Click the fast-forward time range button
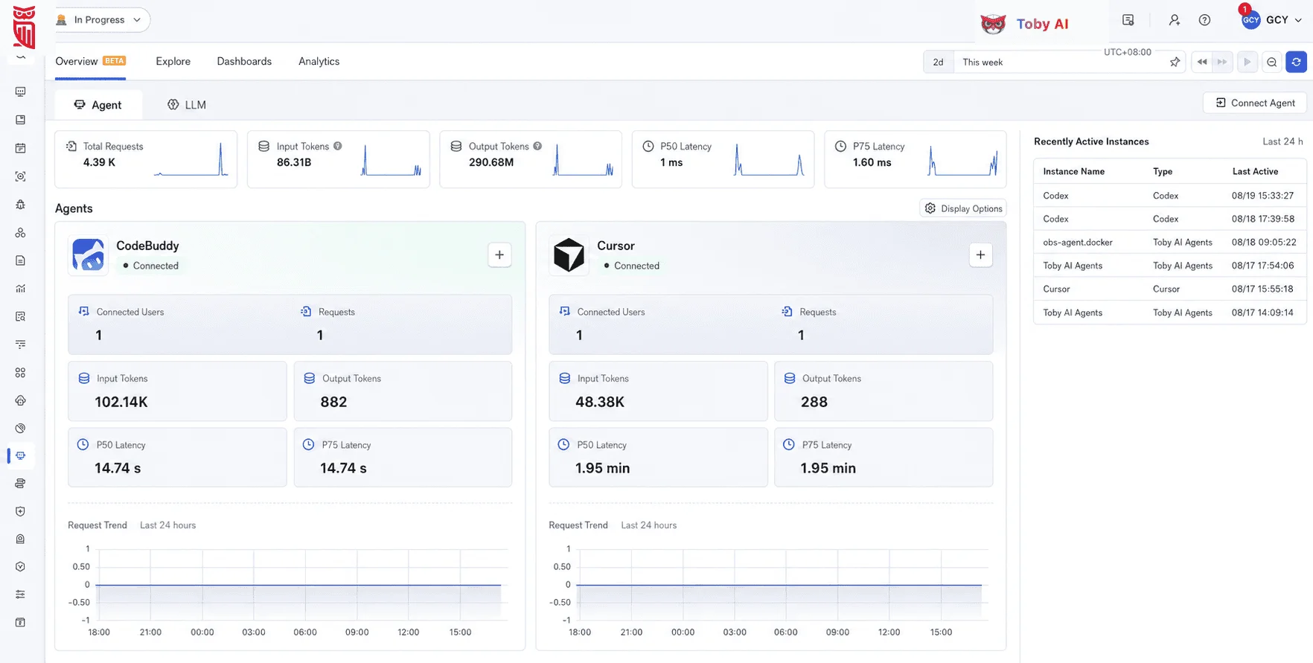Viewport: 1313px width, 663px height. pos(1221,62)
